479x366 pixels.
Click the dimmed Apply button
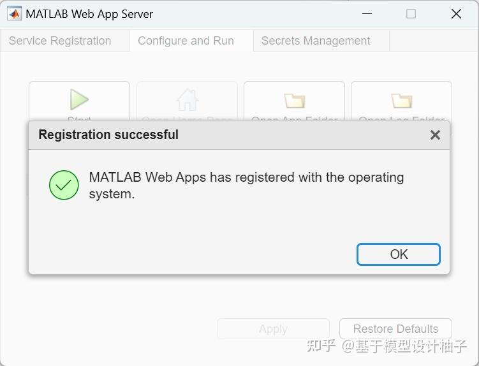[273, 329]
